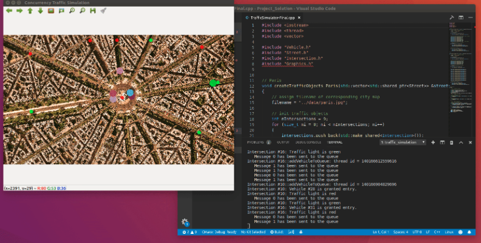Click Linux configuration in status bar
Screen dimensions: 481x243
tap(449, 232)
